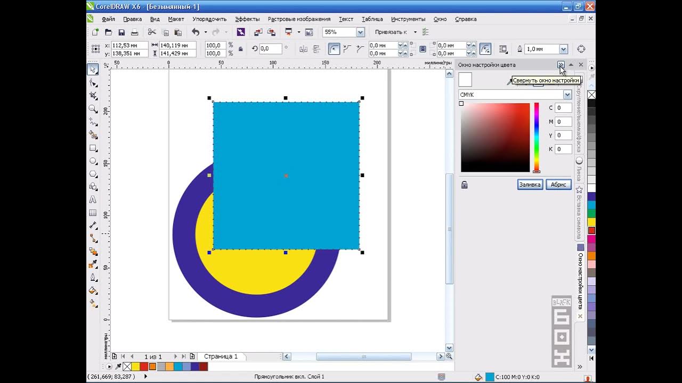
Task: Create a new document
Action: pyautogui.click(x=95, y=32)
